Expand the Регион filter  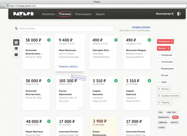tap(164, 89)
